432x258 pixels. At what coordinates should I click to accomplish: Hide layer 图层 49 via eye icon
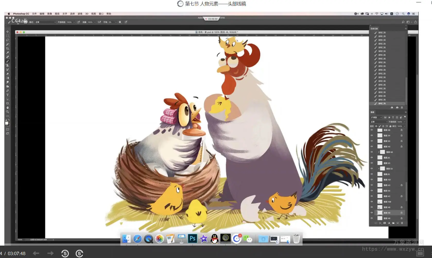(371, 218)
